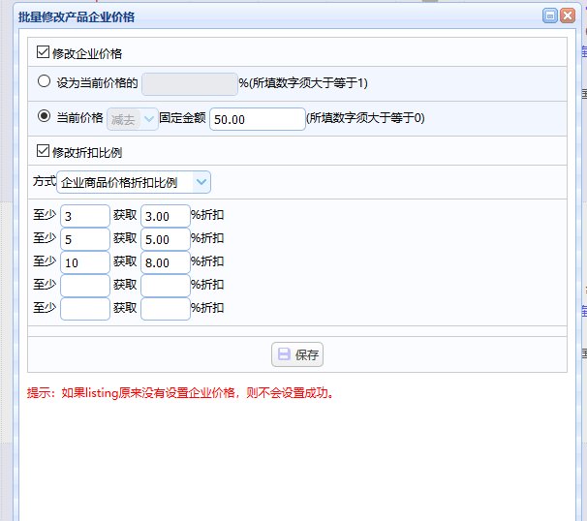587x521 pixels.
Task: Click the (所填数字须大于等于0) note
Action: pyautogui.click(x=365, y=118)
